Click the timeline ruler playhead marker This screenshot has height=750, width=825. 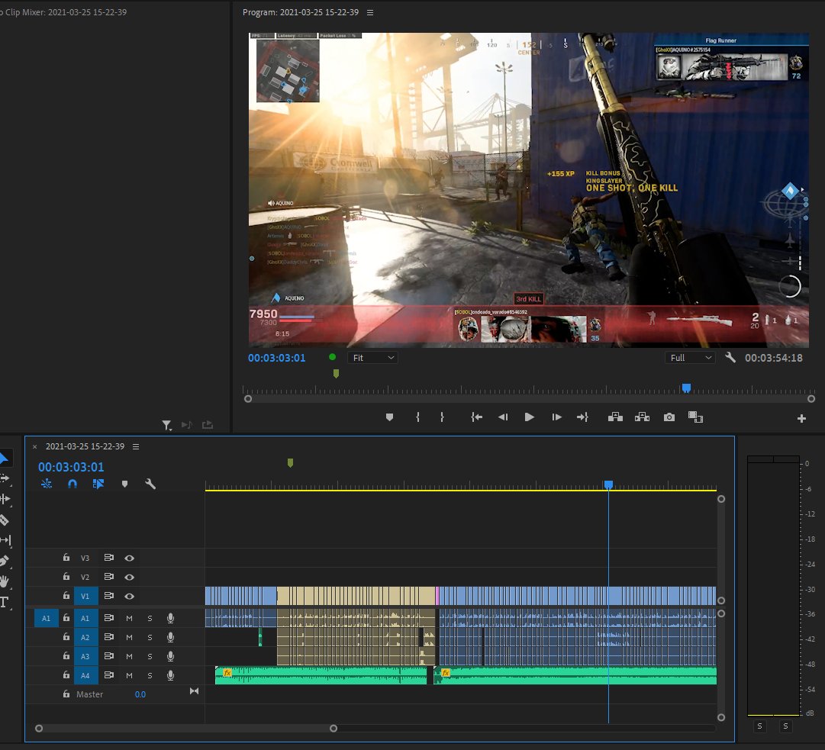609,484
